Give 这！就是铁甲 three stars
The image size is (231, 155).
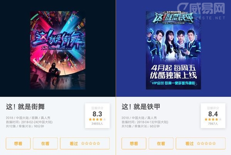(x=206, y=143)
